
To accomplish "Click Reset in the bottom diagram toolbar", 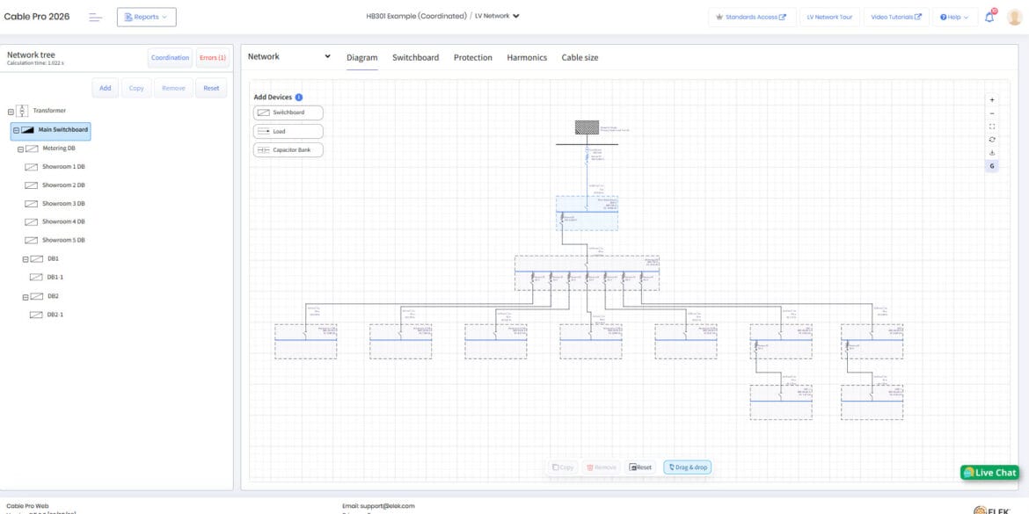I will tap(640, 467).
